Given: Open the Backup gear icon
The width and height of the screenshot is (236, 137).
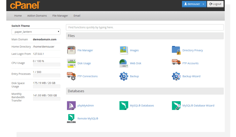Looking at the screenshot, I should (124, 76).
